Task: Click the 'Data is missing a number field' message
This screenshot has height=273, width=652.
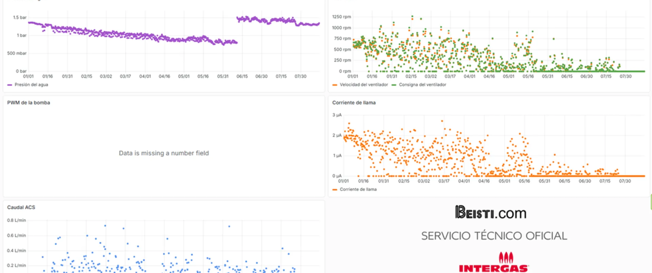Action: tap(164, 153)
